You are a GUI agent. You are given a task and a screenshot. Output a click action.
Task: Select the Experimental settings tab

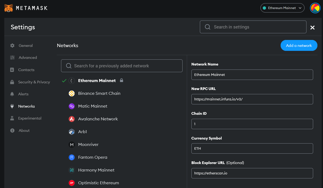tap(30, 118)
